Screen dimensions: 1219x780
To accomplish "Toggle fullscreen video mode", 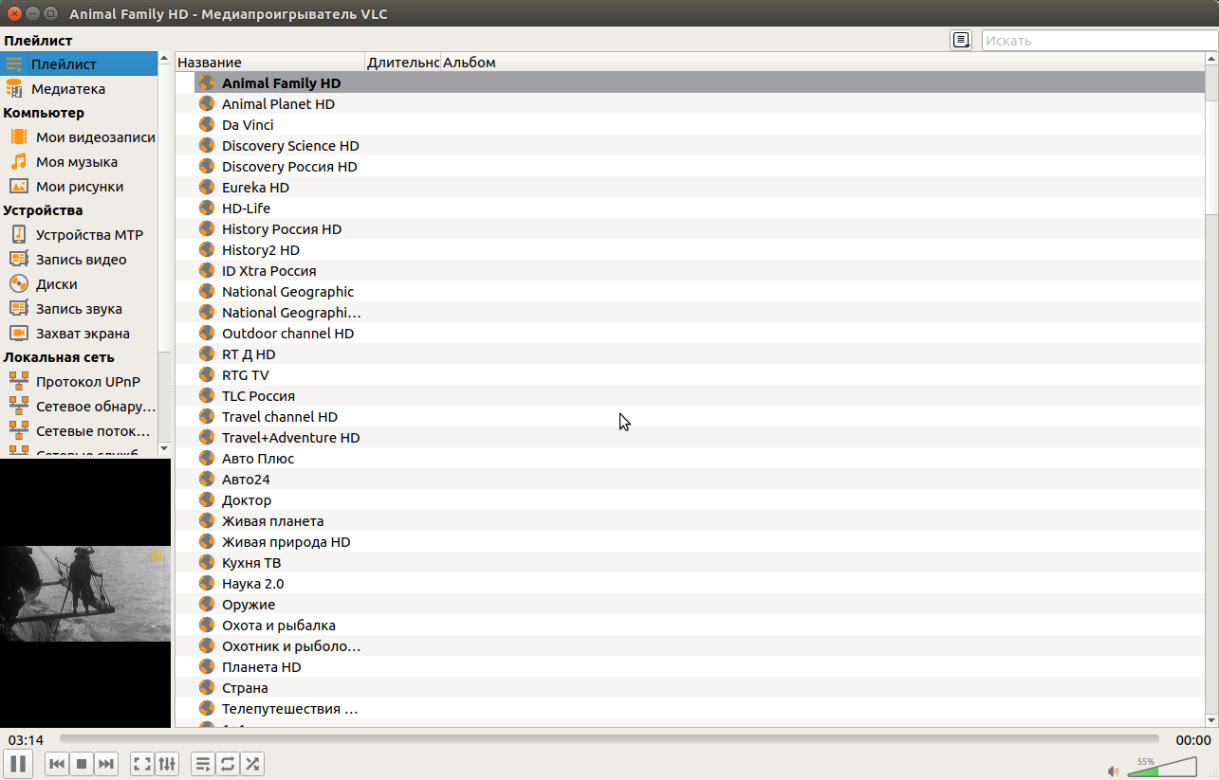I will pyautogui.click(x=142, y=764).
